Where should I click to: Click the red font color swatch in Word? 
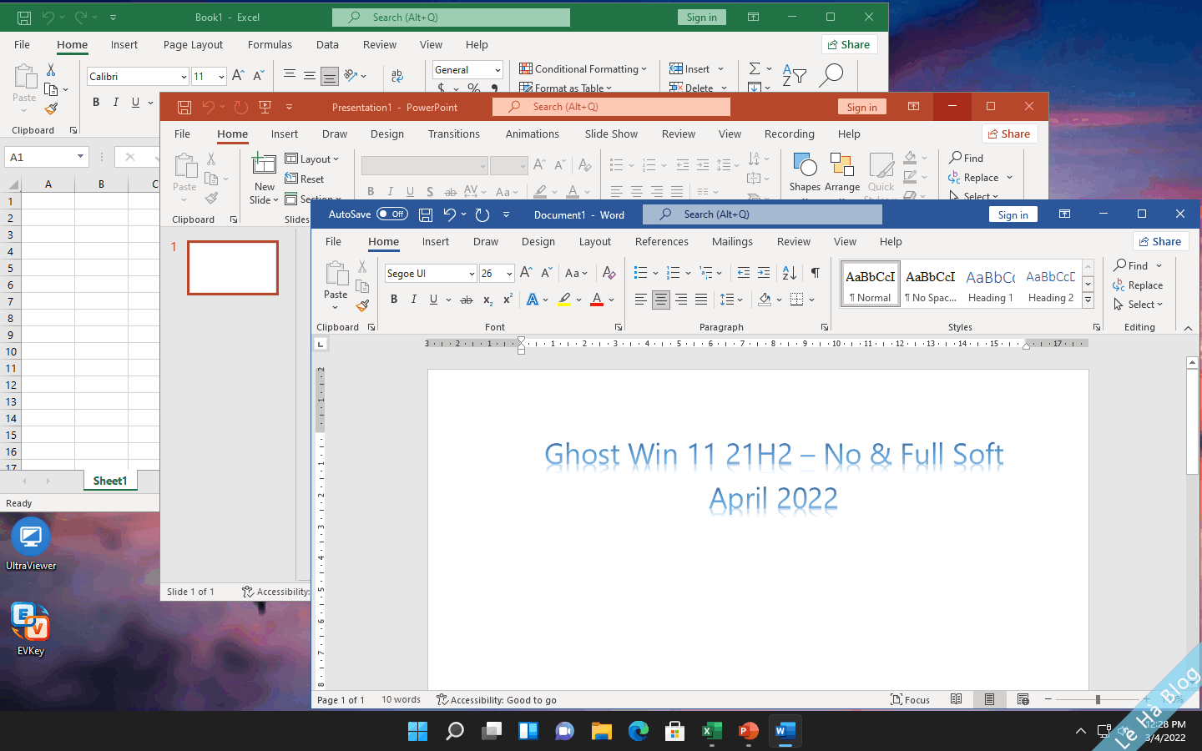coord(597,305)
